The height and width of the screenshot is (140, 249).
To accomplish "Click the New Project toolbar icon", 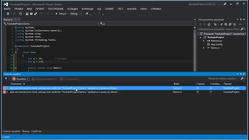I will tap(20, 14).
